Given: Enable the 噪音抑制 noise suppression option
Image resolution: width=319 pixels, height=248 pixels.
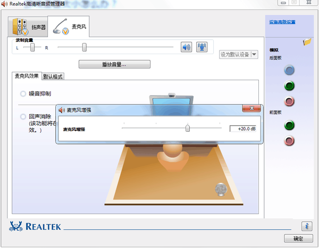Looking at the screenshot, I should pyautogui.click(x=23, y=93).
